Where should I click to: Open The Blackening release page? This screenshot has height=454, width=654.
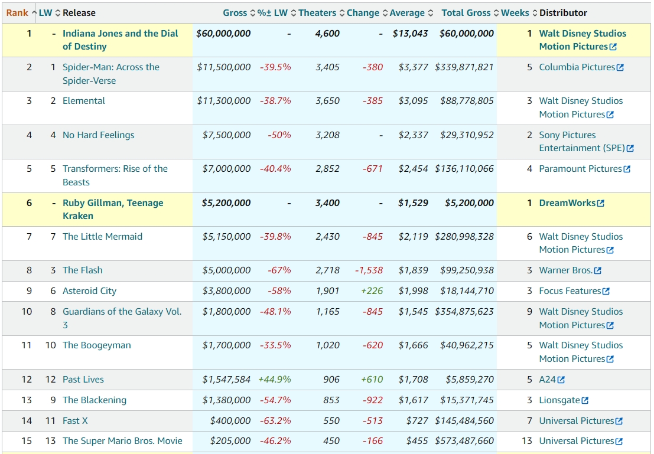click(95, 400)
